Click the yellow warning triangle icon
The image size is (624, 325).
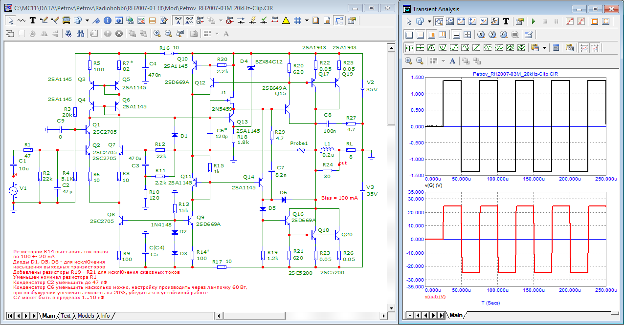coord(286,20)
